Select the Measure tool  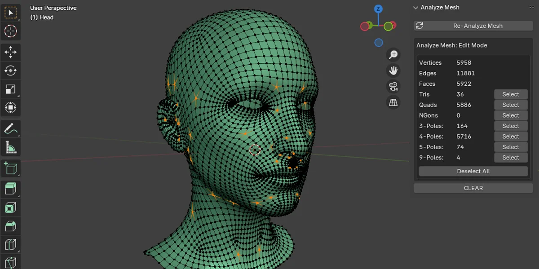point(11,147)
